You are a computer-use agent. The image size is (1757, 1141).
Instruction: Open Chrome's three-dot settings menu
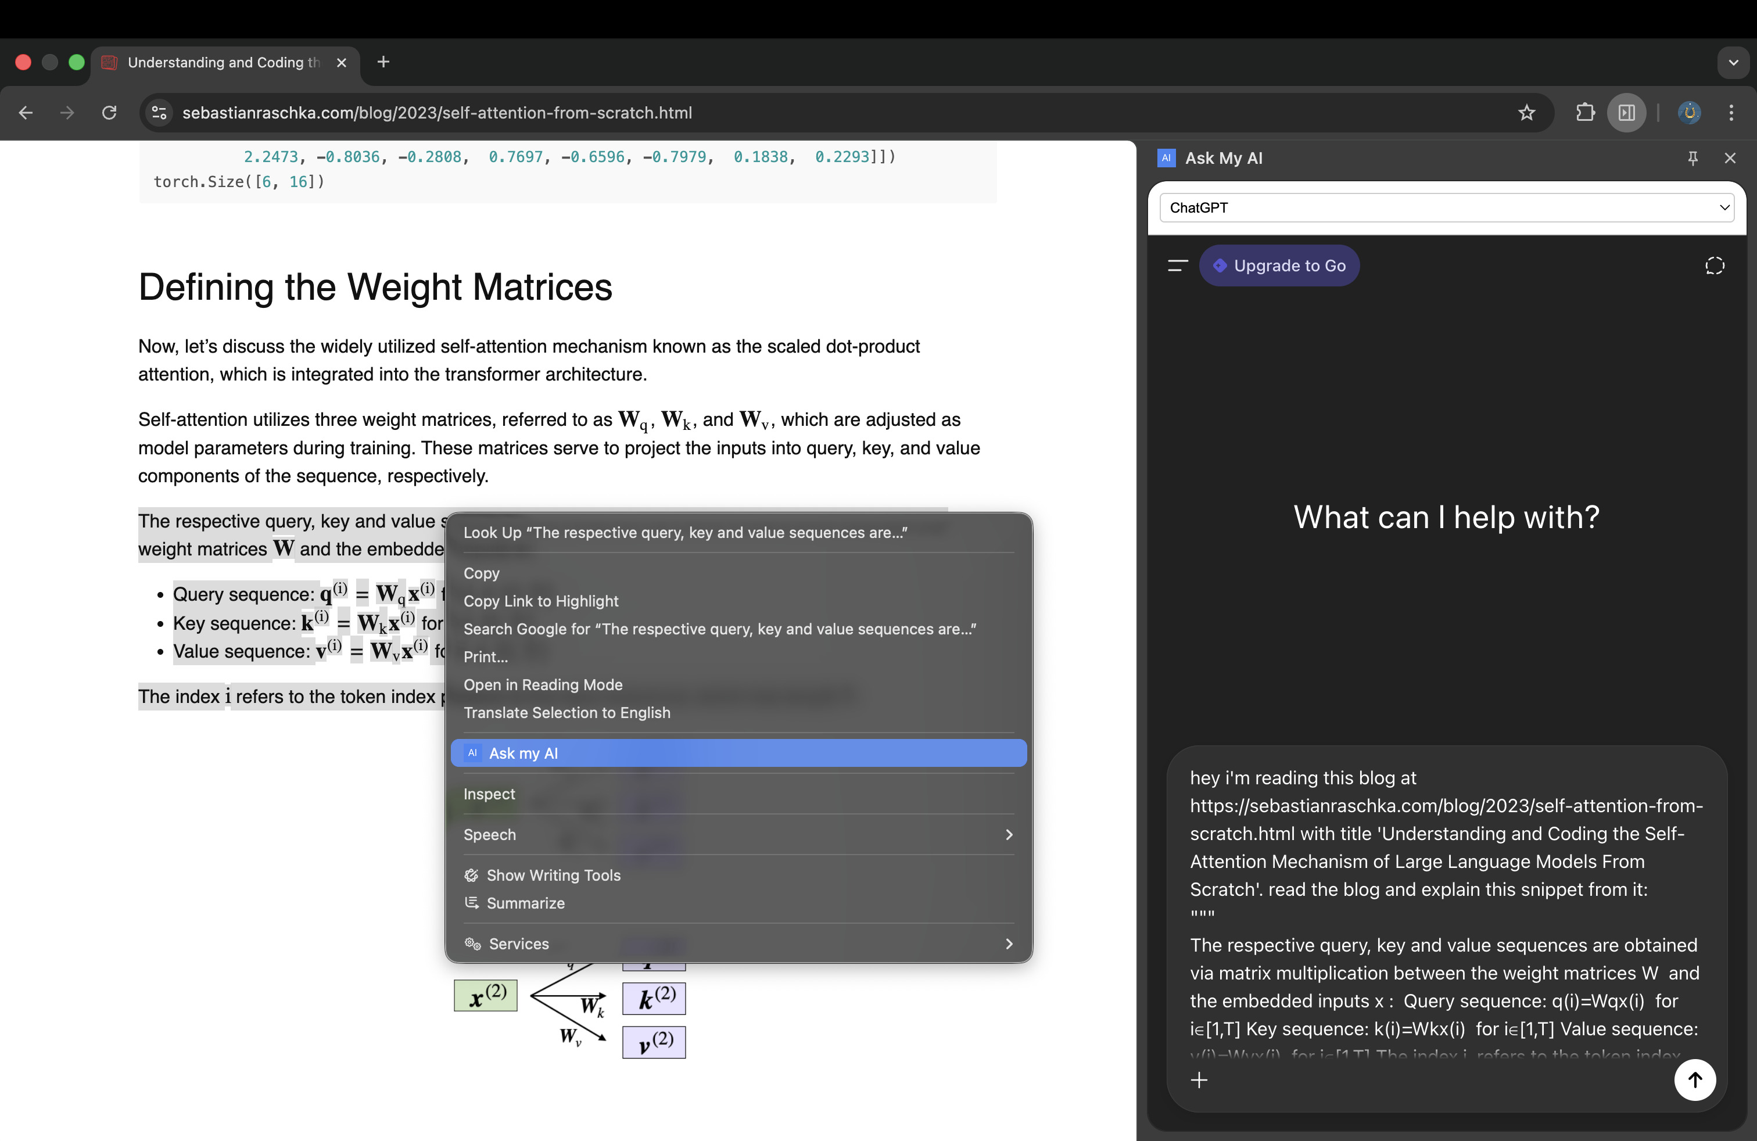click(1731, 113)
